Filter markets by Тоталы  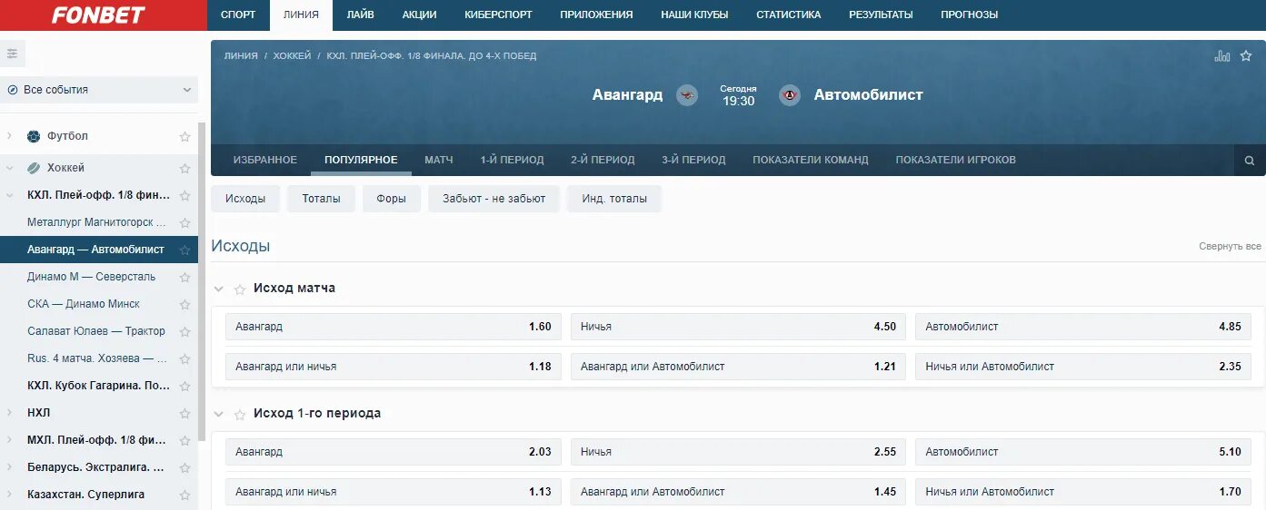tap(322, 199)
